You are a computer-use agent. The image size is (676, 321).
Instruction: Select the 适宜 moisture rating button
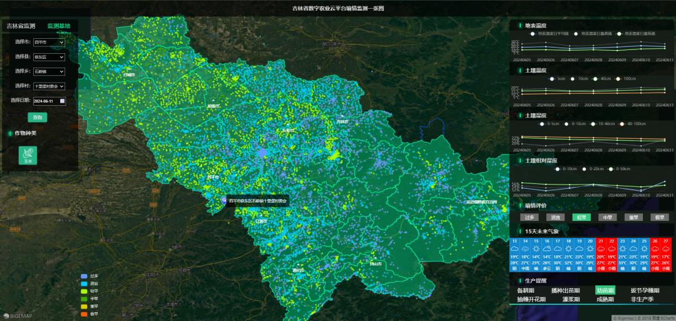pos(555,217)
